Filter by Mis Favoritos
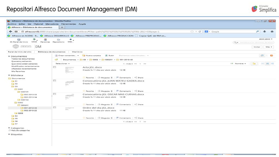 pos(18,71)
